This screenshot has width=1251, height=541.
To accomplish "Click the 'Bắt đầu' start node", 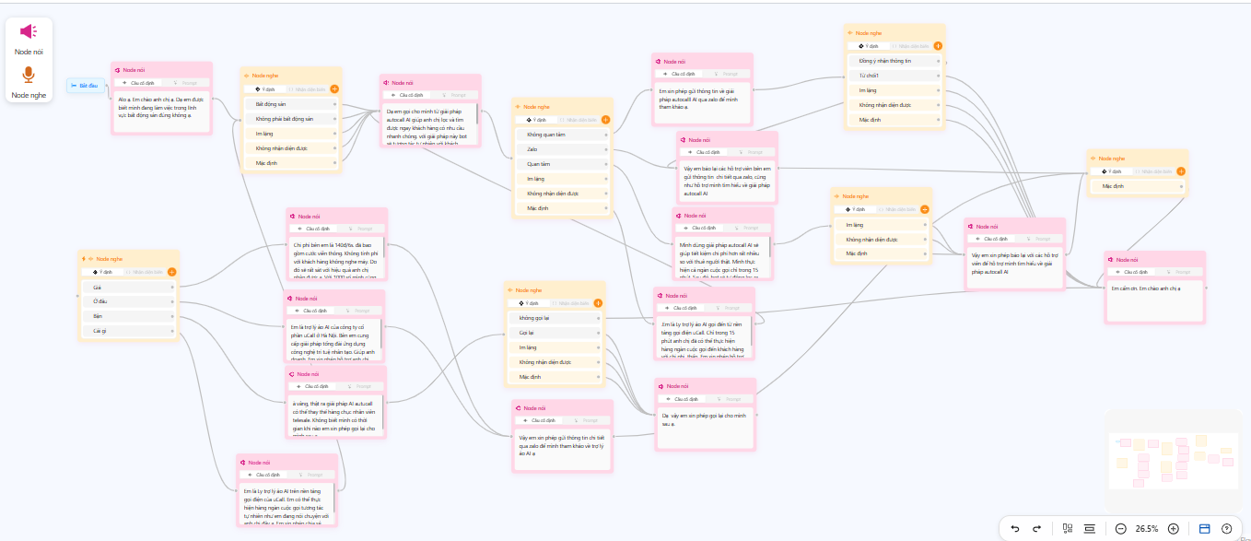I will point(86,86).
